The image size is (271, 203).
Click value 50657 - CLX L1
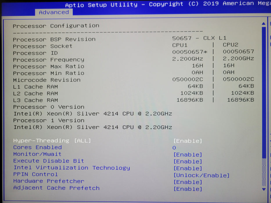coord(199,38)
